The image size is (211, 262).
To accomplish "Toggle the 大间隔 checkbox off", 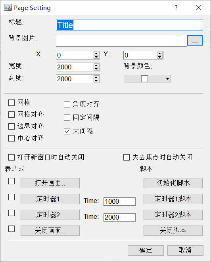I will (x=67, y=131).
